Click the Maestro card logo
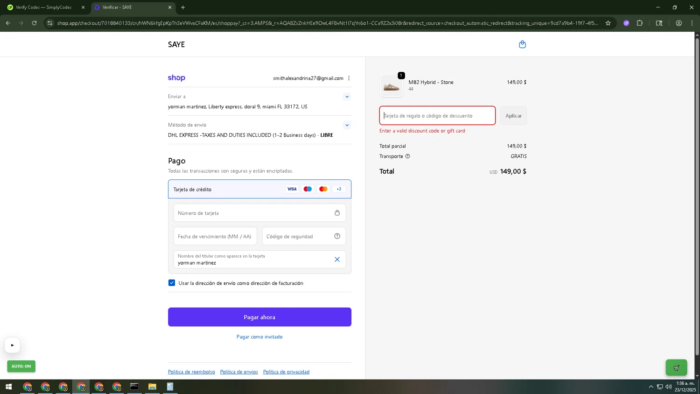700x394 pixels. click(308, 189)
